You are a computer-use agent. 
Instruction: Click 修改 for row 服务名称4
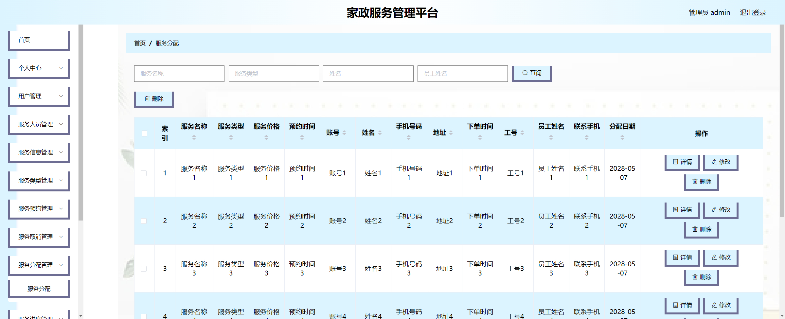click(721, 306)
